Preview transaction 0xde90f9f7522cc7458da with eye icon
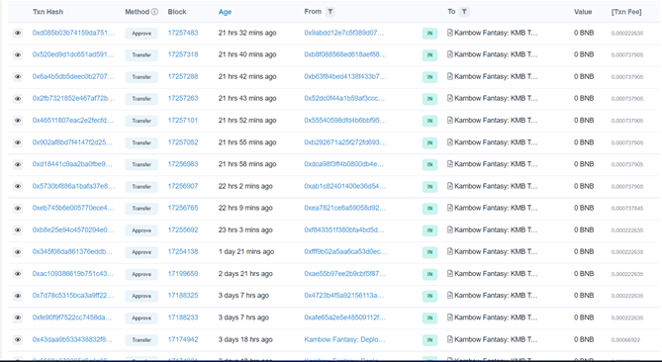Screen dimensions: 662x362 click(x=17, y=318)
